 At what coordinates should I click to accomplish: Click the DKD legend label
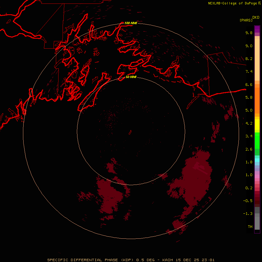pos(256,17)
